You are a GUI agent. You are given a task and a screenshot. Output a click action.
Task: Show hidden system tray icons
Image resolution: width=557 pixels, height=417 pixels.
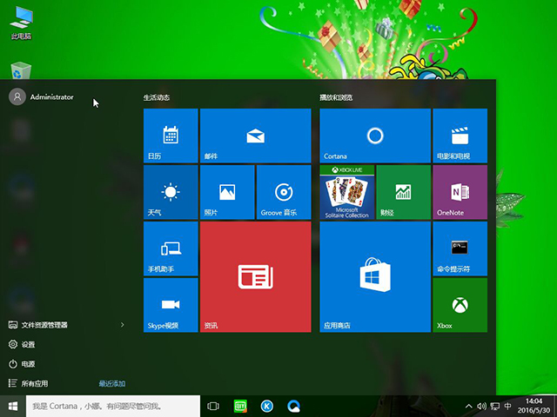tap(469, 406)
